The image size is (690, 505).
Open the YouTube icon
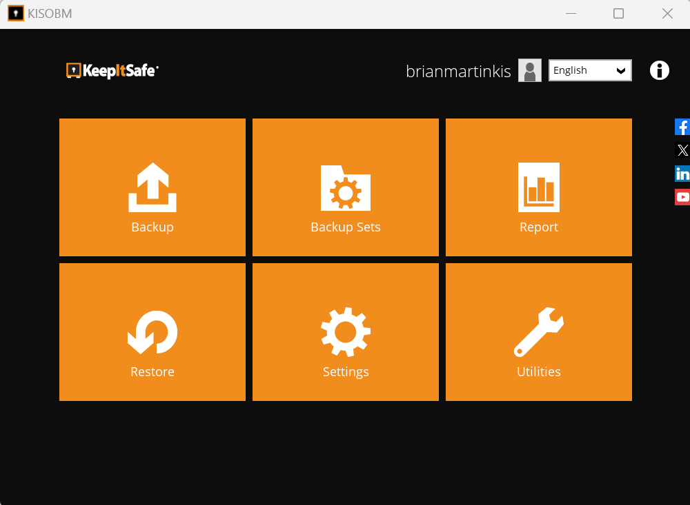coord(682,197)
